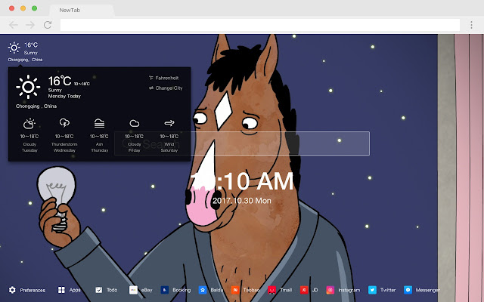The image size is (484, 302).
Task: Close window with red button
Action: (x=12, y=8)
